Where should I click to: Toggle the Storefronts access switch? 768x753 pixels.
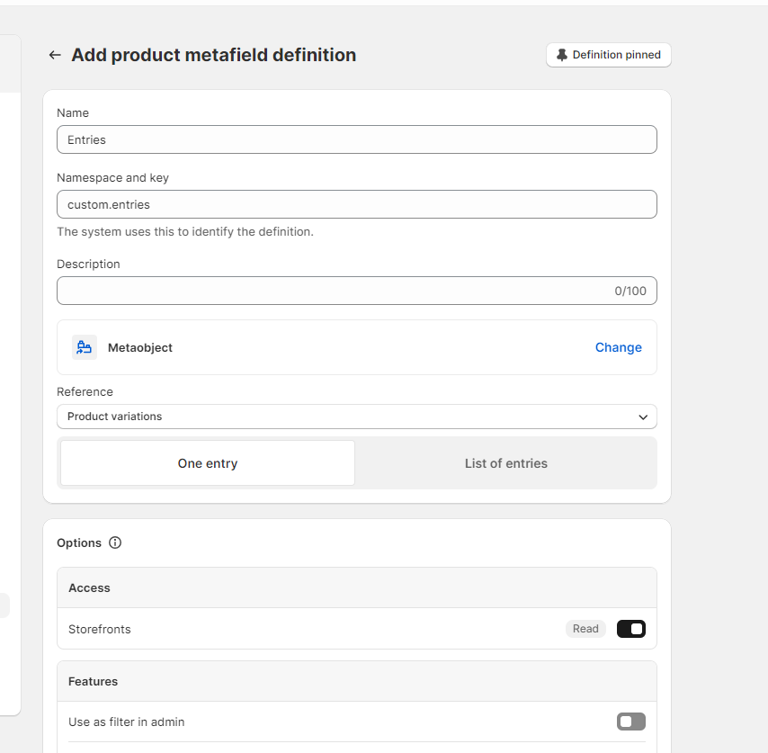coord(630,629)
